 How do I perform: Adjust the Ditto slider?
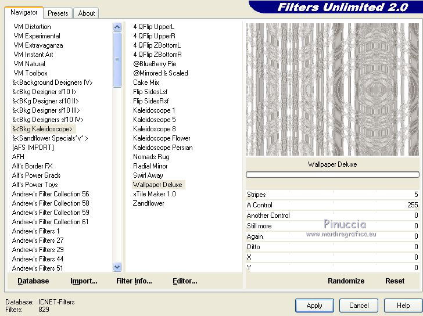click(332, 247)
